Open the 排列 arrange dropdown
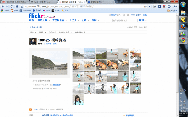Viewport: 188px width, 117px height. (33, 32)
